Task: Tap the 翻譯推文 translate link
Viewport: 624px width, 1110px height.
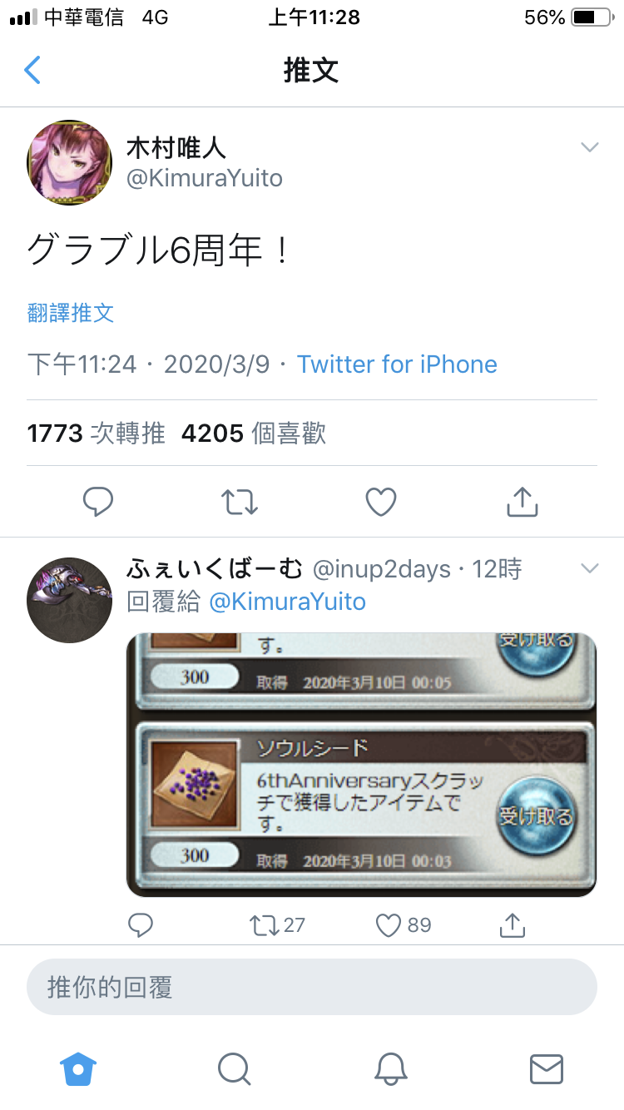Action: tap(71, 313)
